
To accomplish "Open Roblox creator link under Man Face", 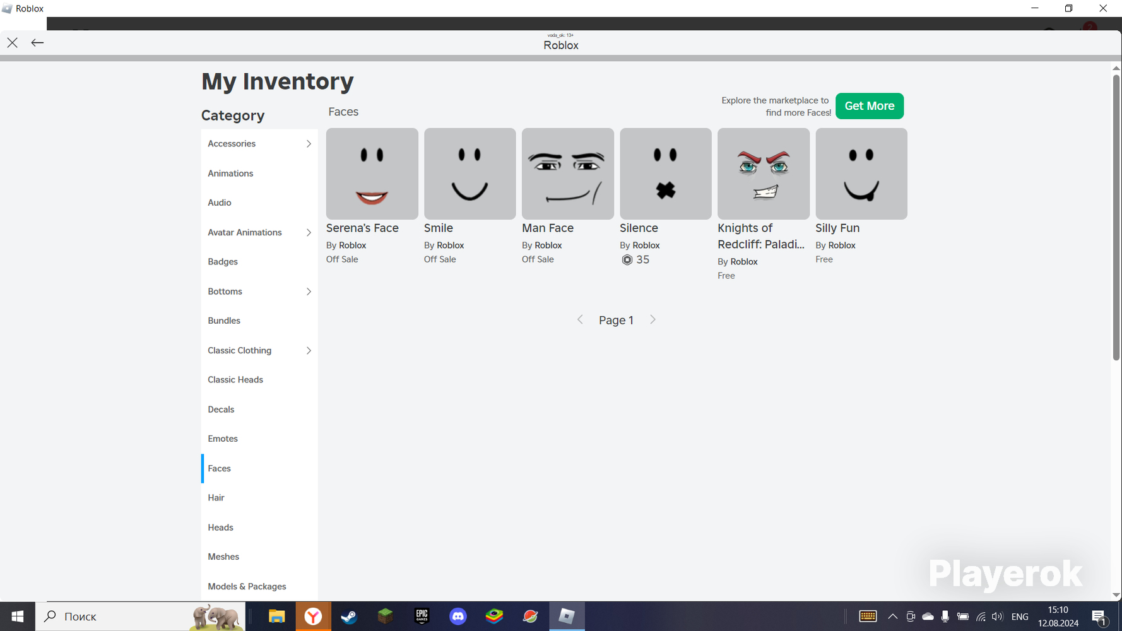I will pos(548,245).
